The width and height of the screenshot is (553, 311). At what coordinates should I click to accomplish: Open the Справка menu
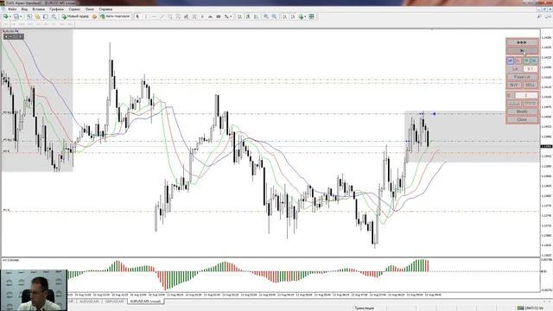pos(105,10)
